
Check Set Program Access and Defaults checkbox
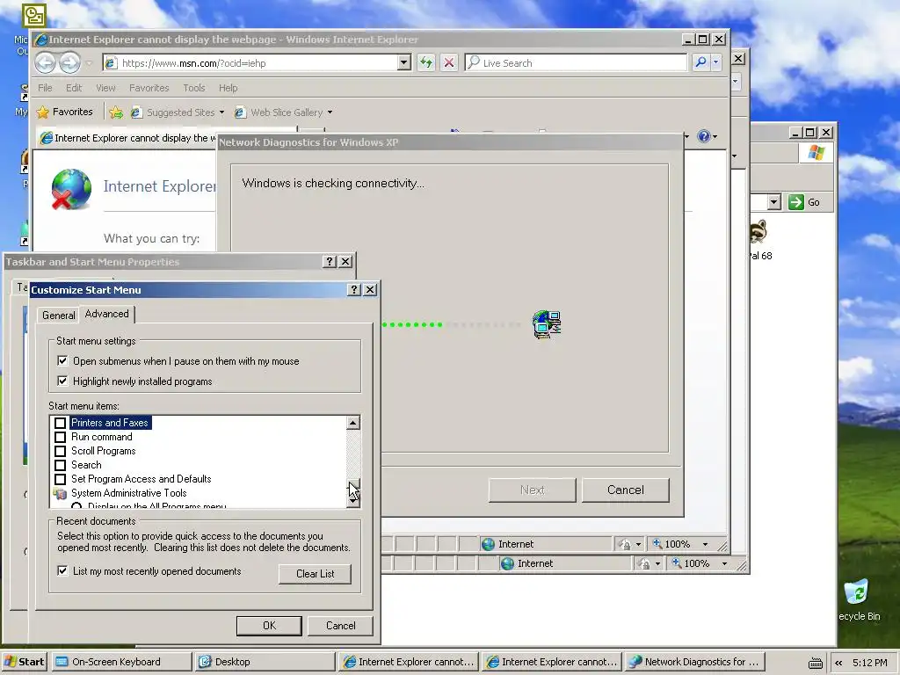(61, 479)
